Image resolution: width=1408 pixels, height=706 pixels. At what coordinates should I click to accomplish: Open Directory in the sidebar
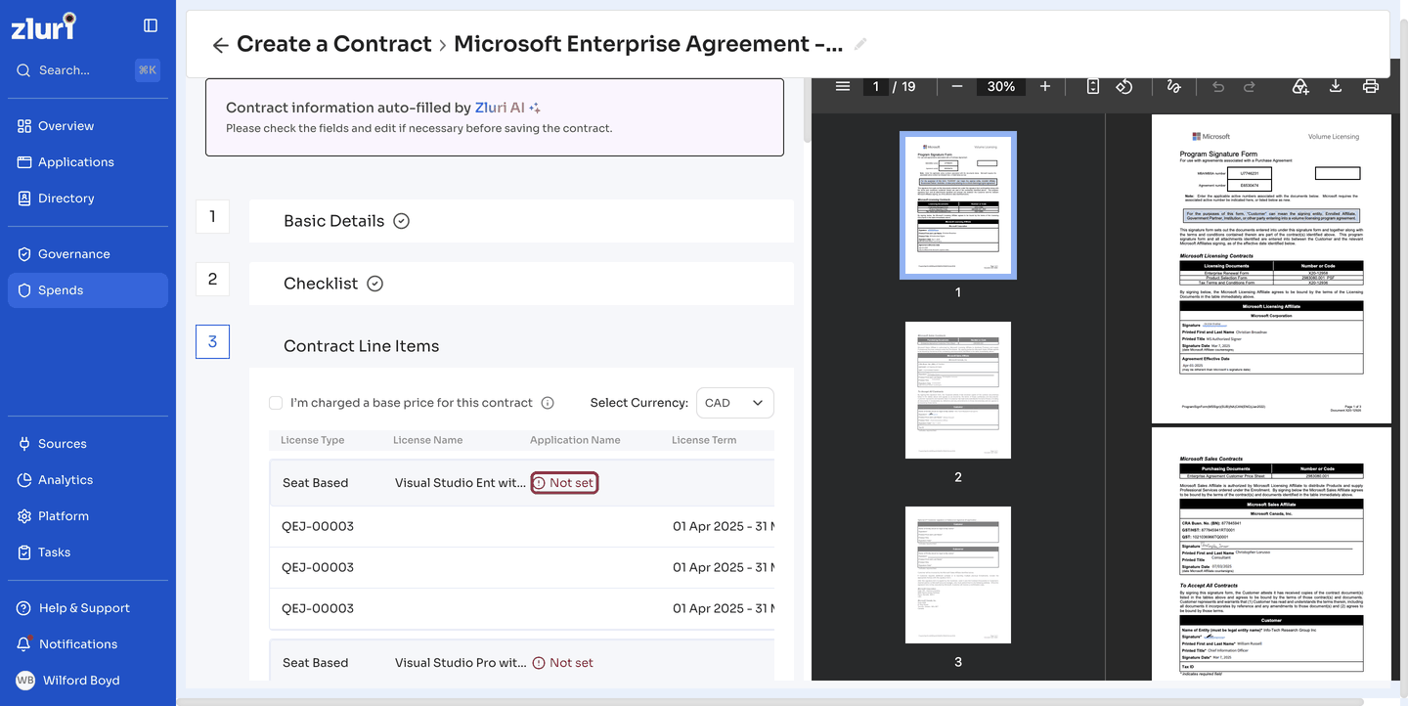[x=88, y=199]
